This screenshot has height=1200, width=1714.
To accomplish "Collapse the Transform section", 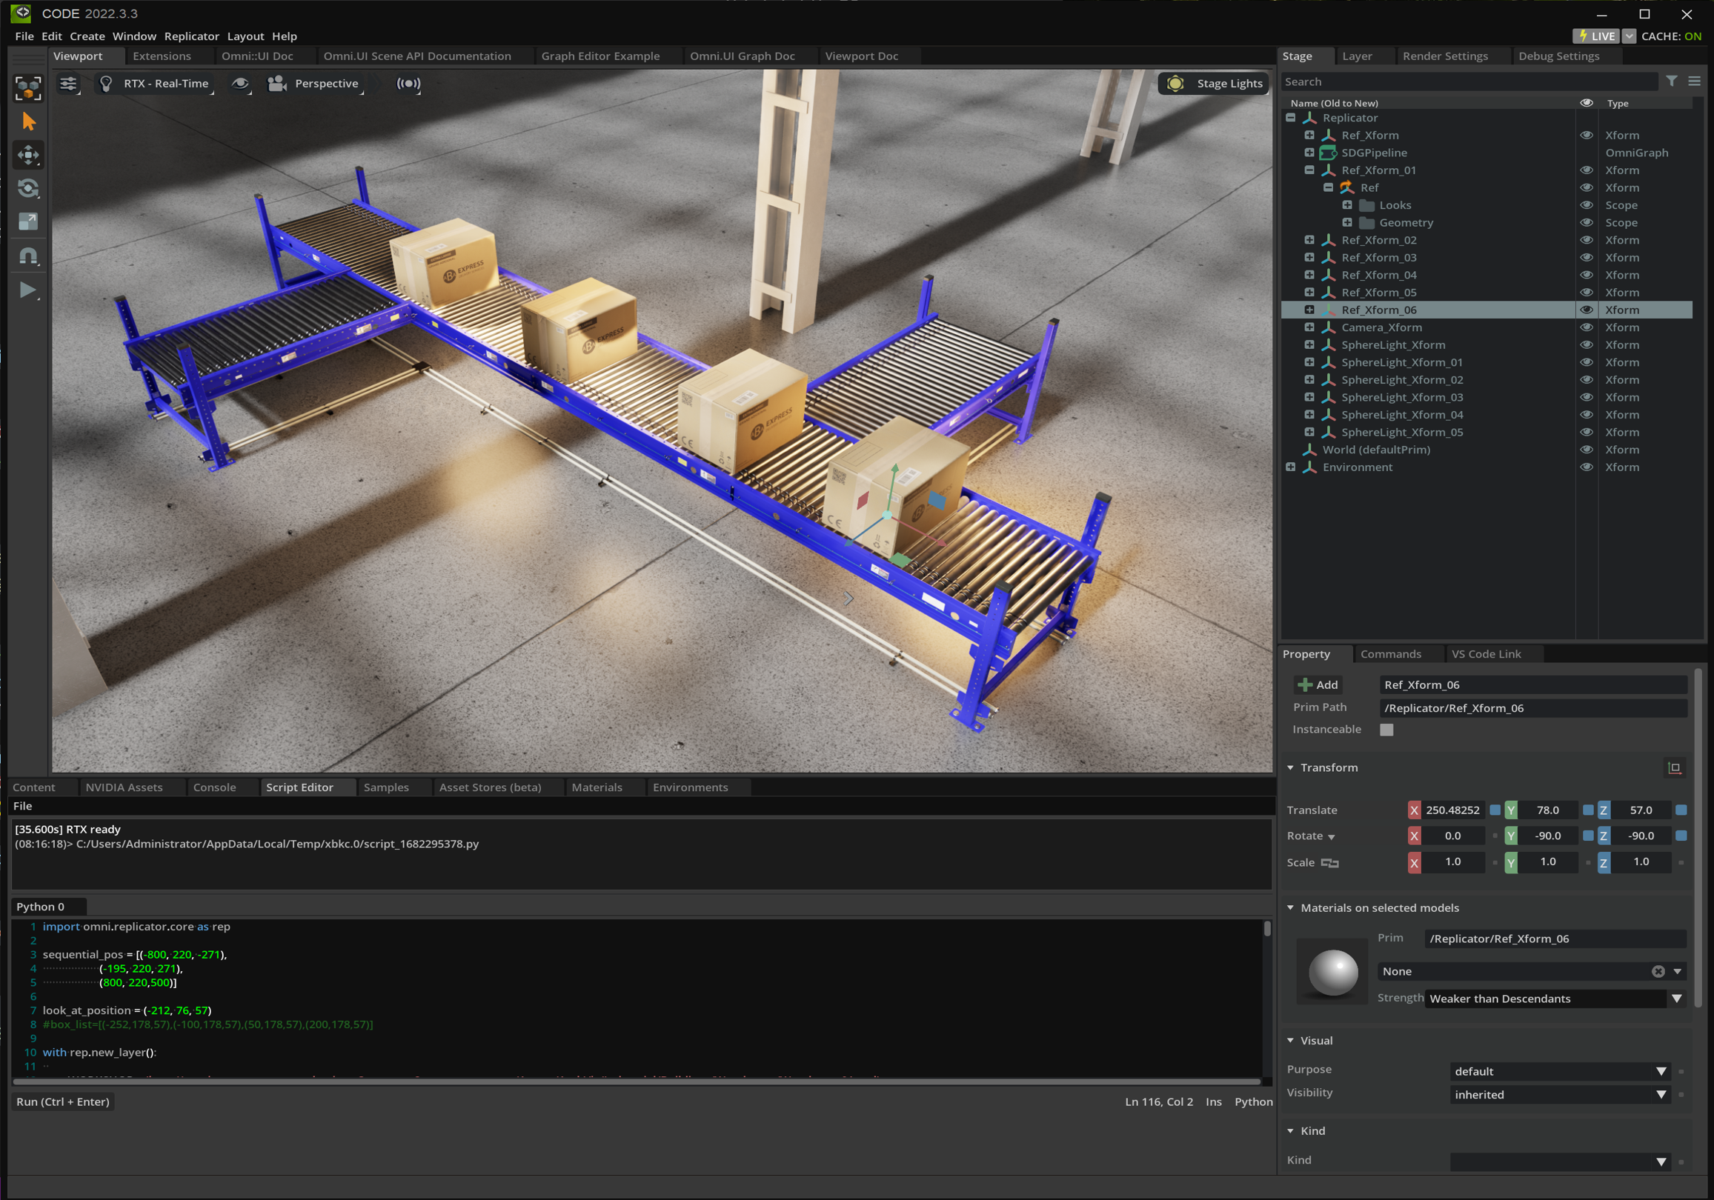I will [1291, 768].
